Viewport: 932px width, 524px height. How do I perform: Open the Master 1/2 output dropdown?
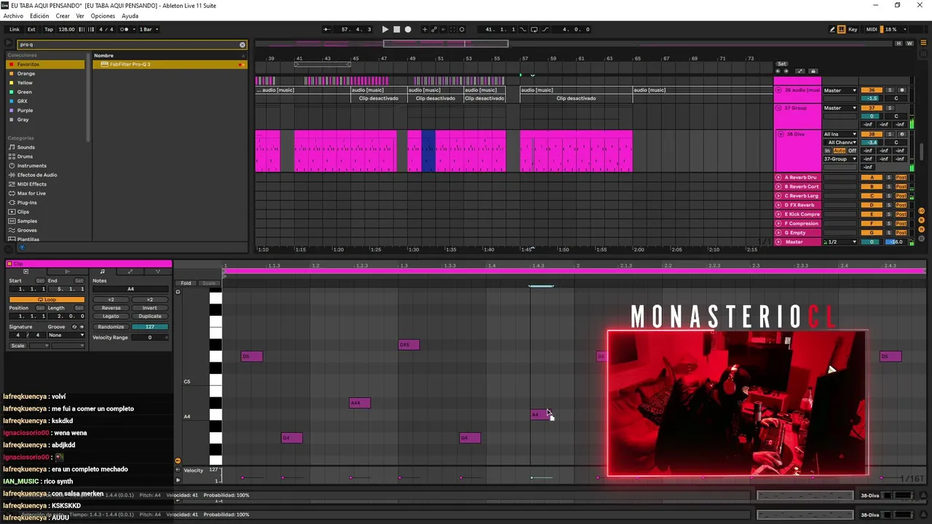840,242
